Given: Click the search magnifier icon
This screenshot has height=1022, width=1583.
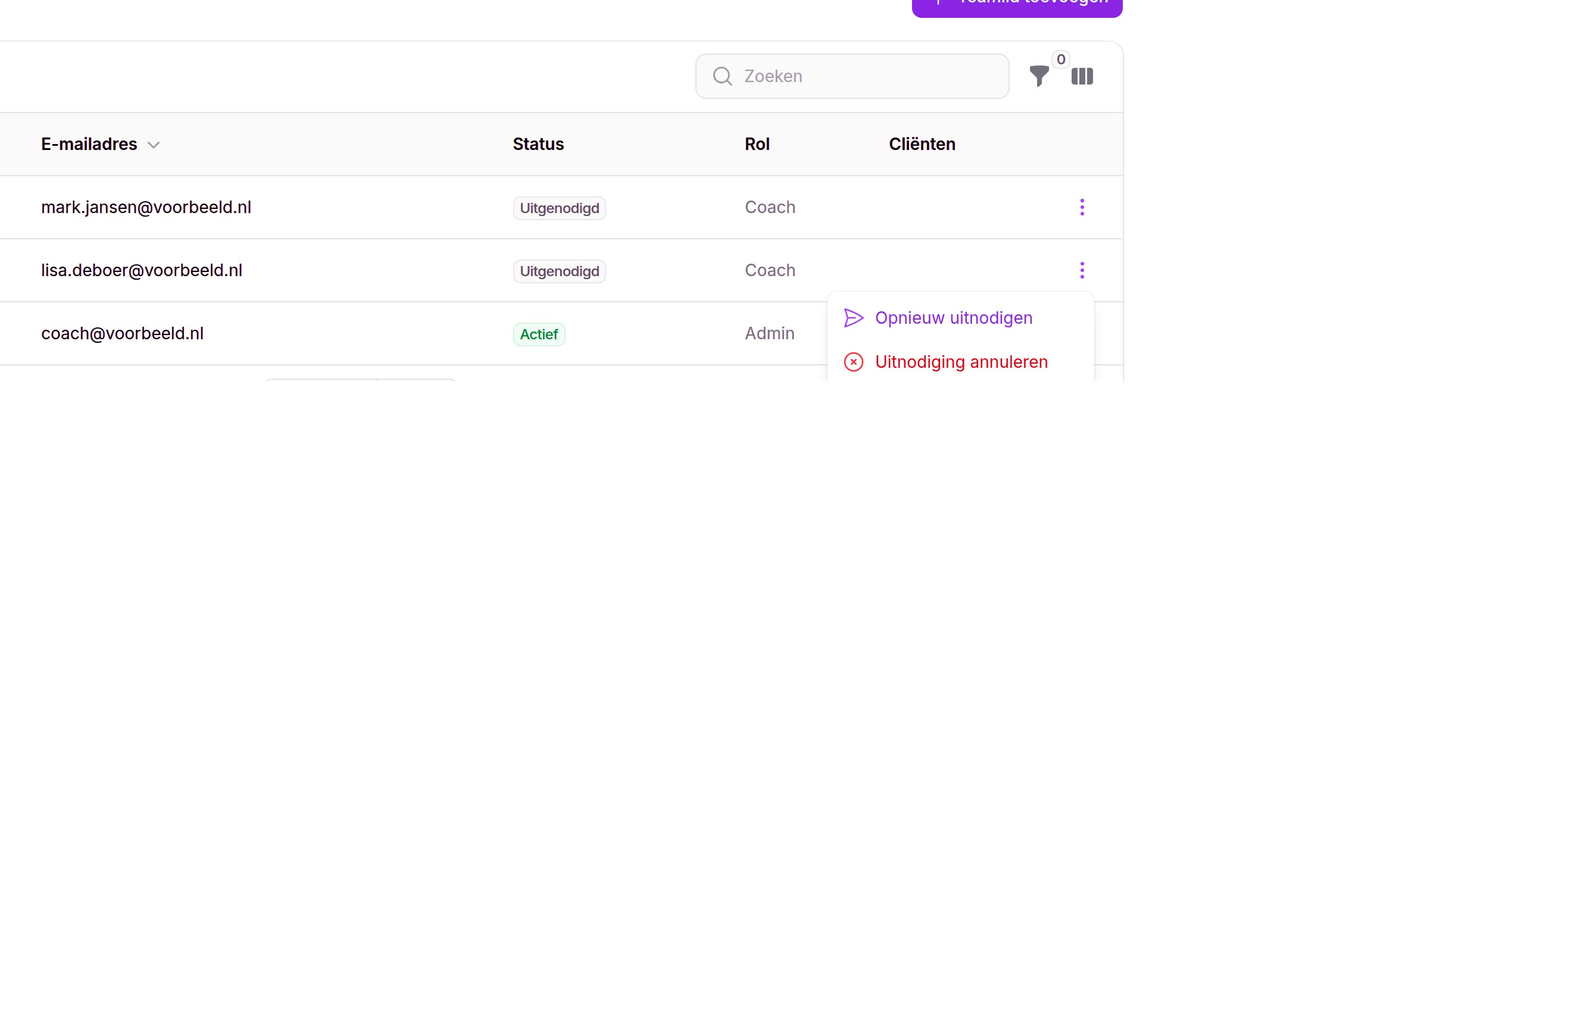Looking at the screenshot, I should coord(722,76).
